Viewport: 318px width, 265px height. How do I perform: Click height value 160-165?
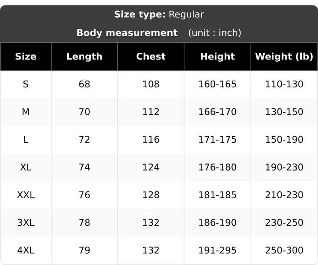pos(217,84)
